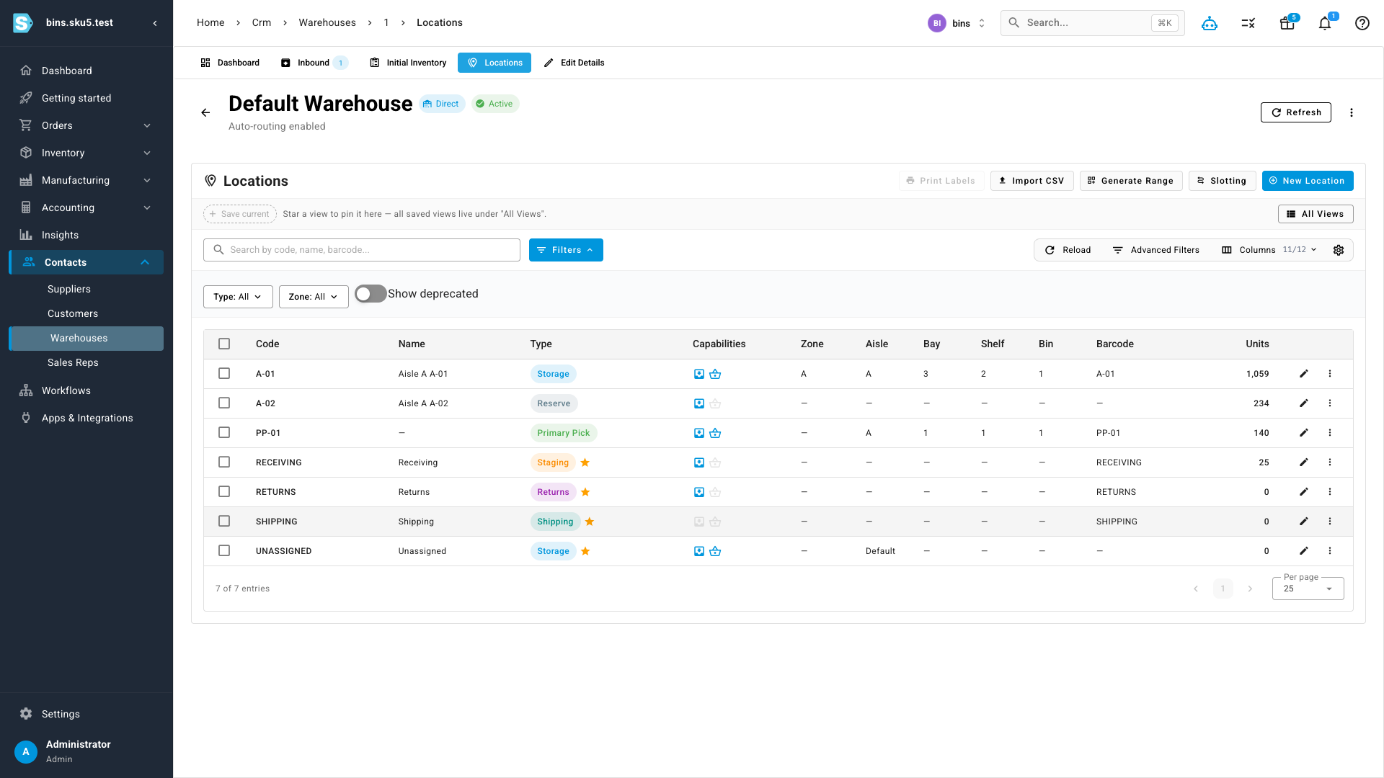
Task: Open the notifications bell
Action: pyautogui.click(x=1325, y=23)
